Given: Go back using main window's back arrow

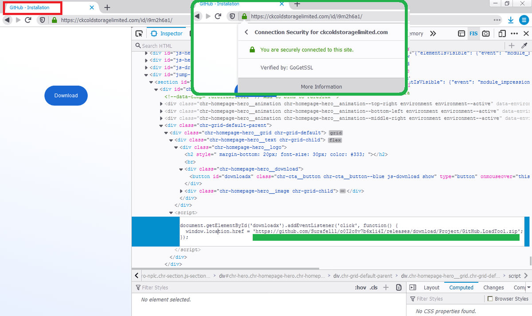Looking at the screenshot, I should pyautogui.click(x=7, y=20).
